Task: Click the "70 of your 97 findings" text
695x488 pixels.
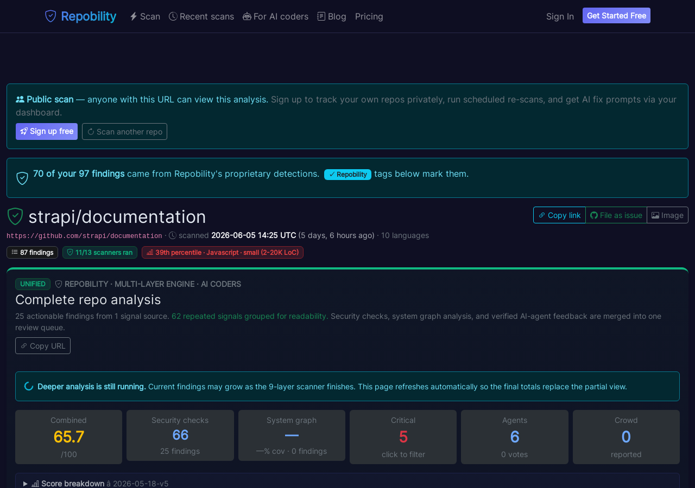Action: pyautogui.click(x=79, y=174)
